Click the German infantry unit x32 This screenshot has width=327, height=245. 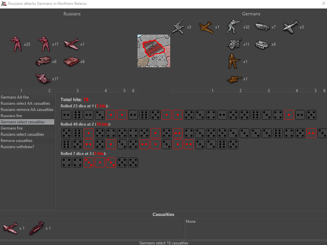point(234,27)
